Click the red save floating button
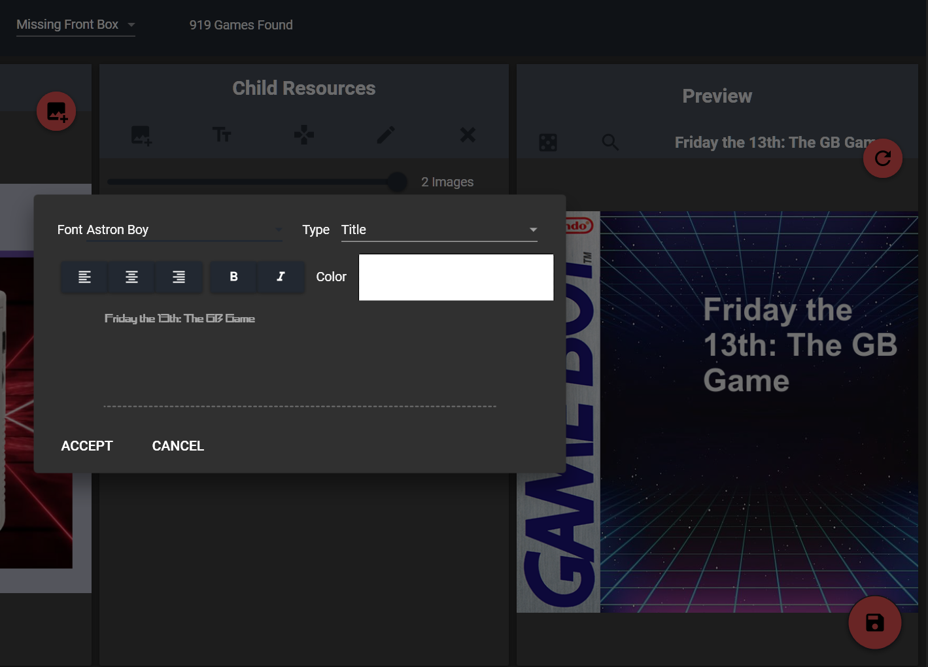Viewport: 928px width, 667px height. click(x=875, y=623)
